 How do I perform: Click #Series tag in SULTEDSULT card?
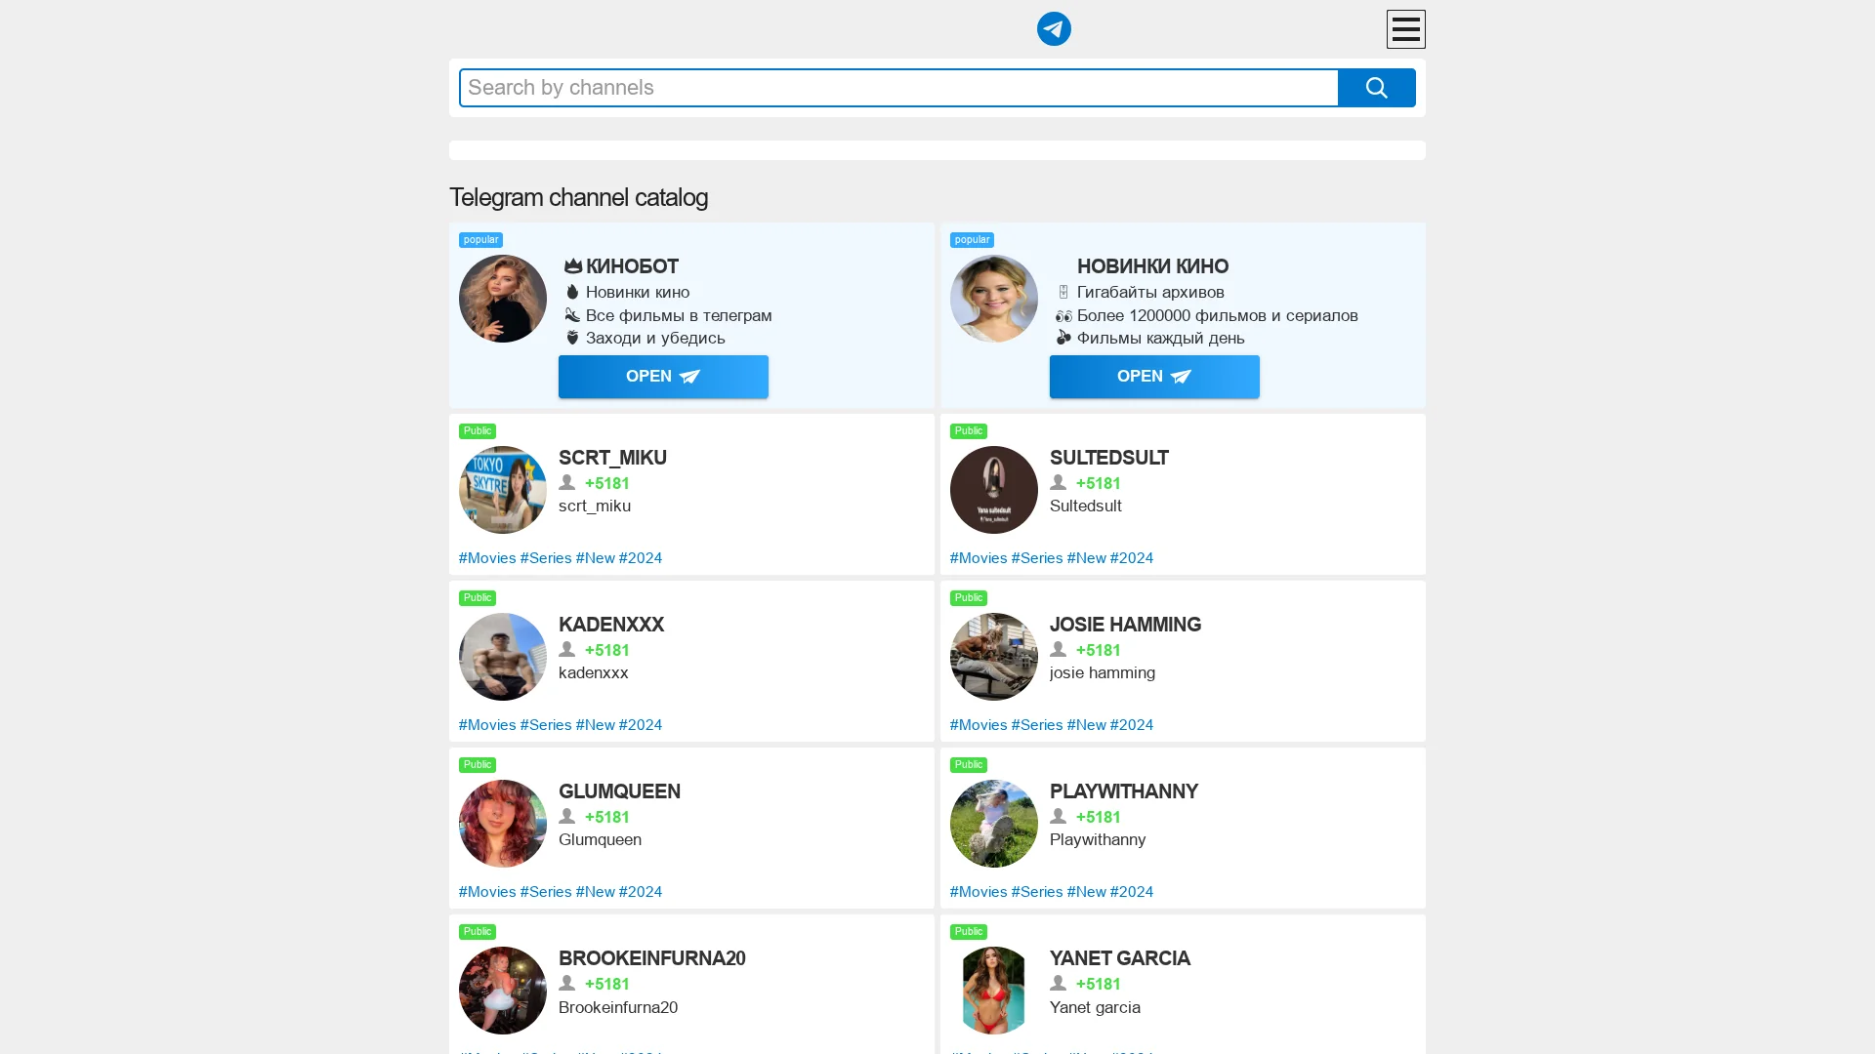click(x=1037, y=558)
